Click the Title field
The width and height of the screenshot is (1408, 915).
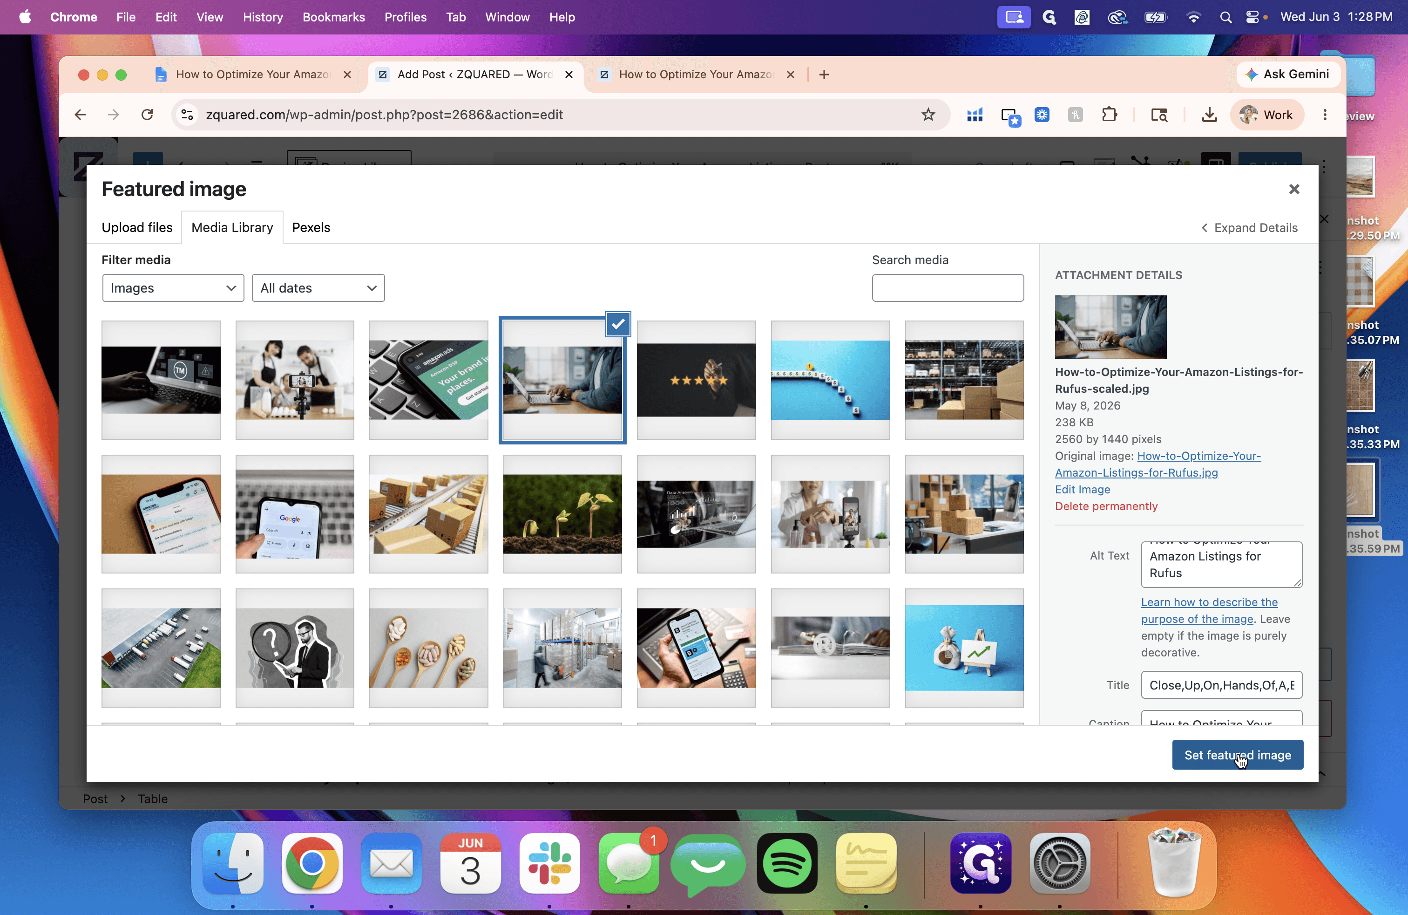pyautogui.click(x=1222, y=685)
